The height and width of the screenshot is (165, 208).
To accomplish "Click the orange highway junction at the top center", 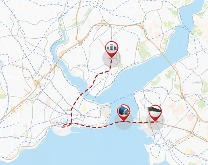I will (103, 22).
